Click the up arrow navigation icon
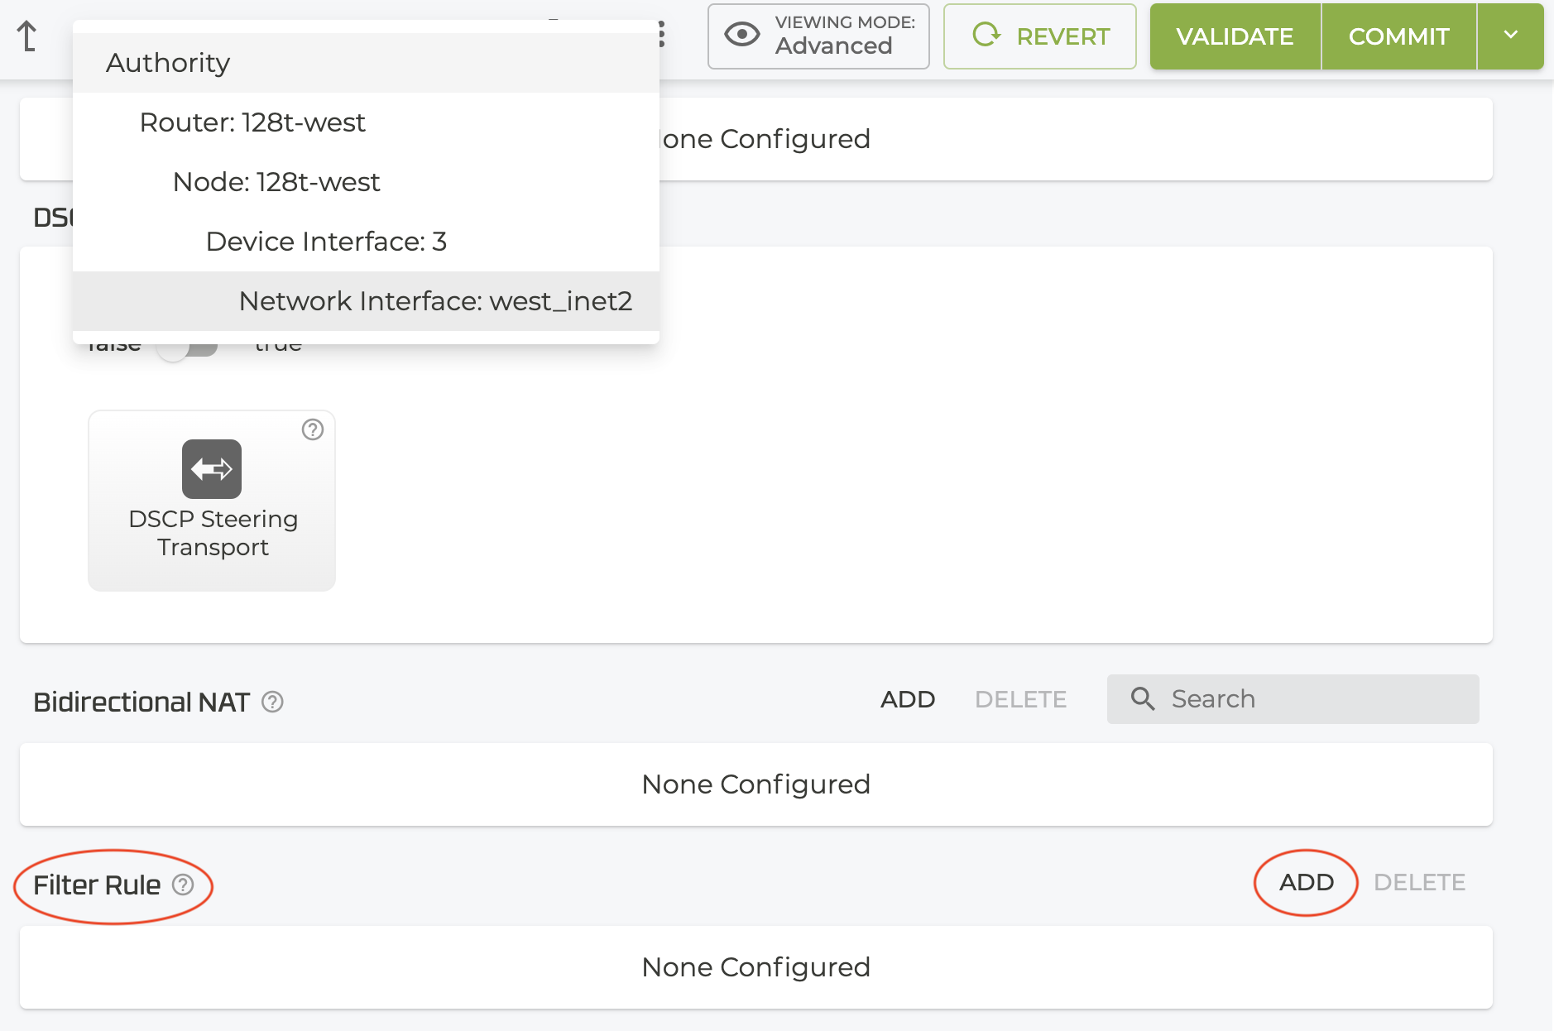 [27, 36]
